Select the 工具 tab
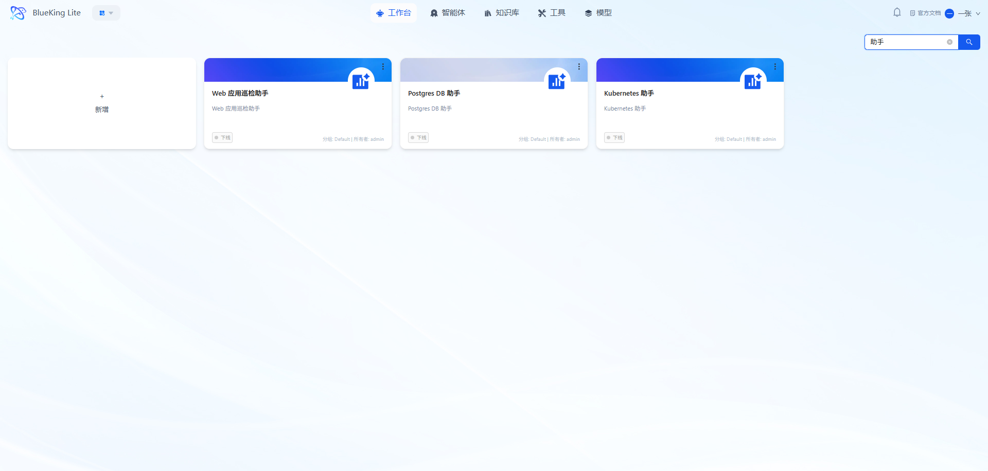 552,13
